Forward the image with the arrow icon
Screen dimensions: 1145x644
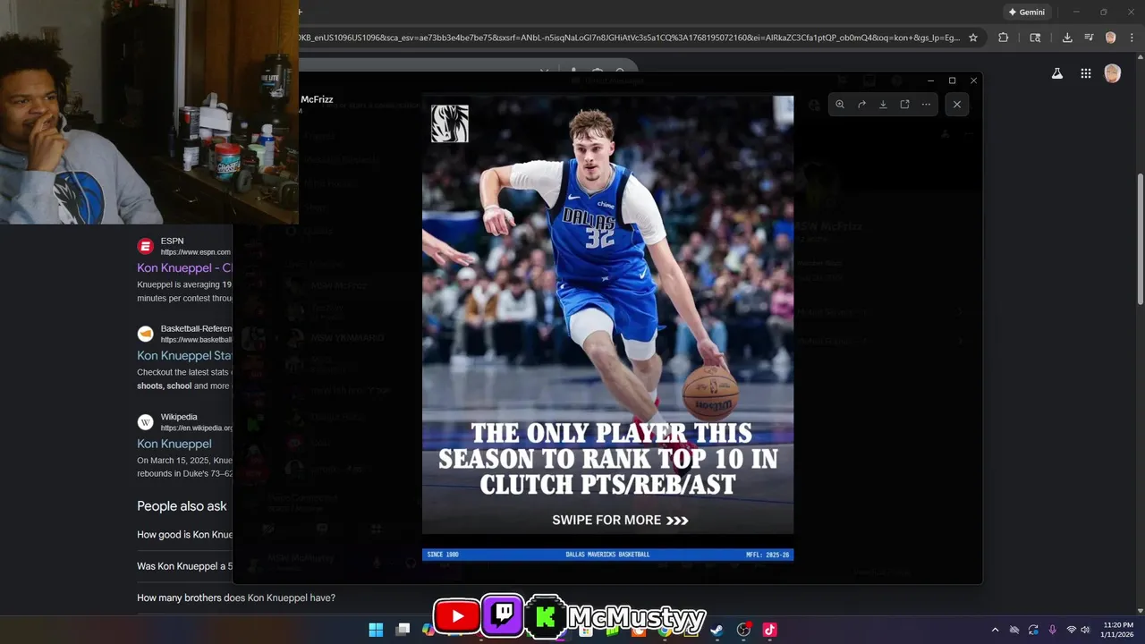(x=861, y=105)
